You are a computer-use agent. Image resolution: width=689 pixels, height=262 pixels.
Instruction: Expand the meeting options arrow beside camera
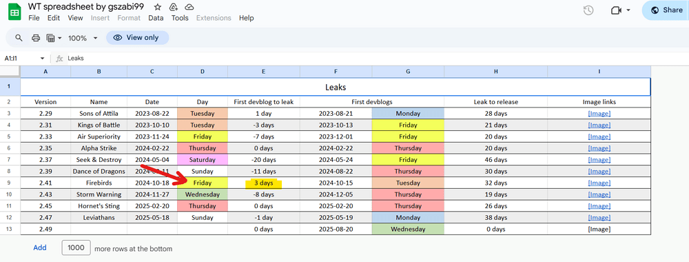point(628,10)
